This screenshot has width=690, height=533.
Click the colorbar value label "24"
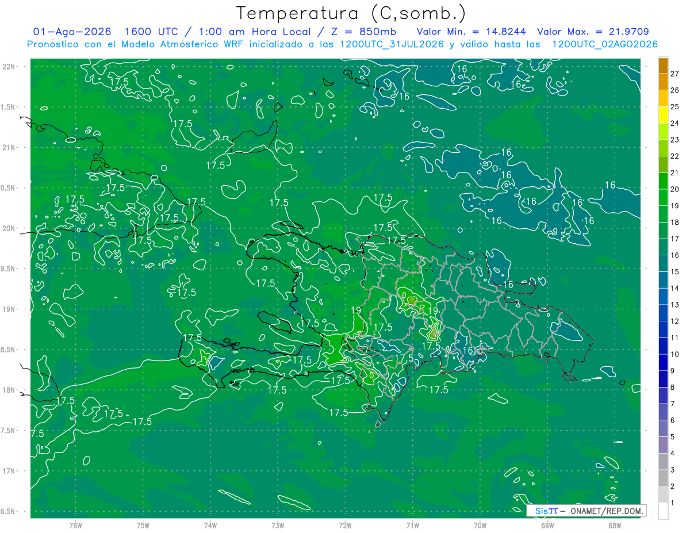tap(674, 123)
